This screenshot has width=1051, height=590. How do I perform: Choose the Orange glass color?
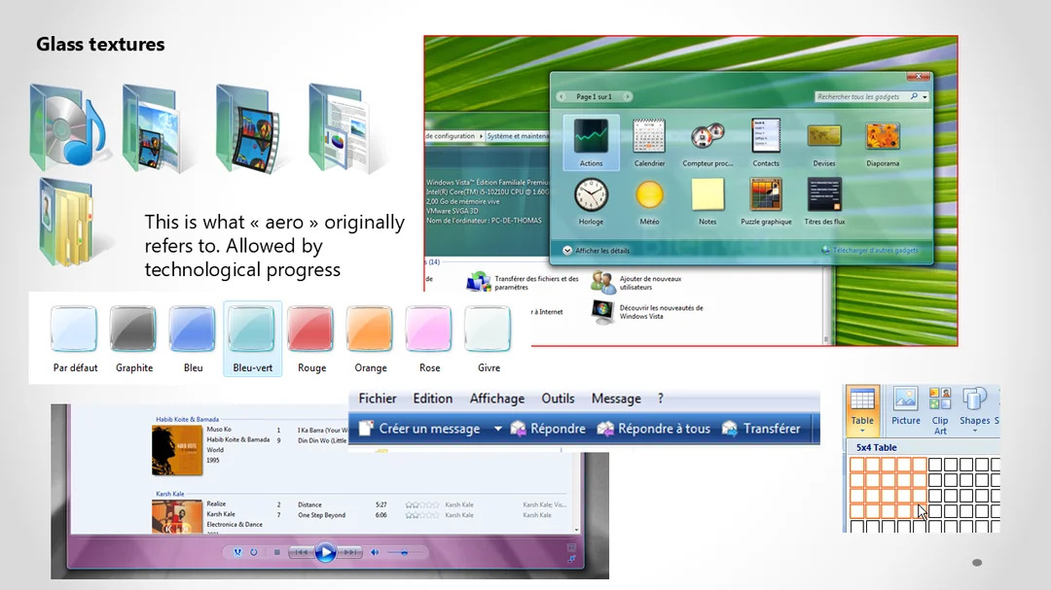370,339
